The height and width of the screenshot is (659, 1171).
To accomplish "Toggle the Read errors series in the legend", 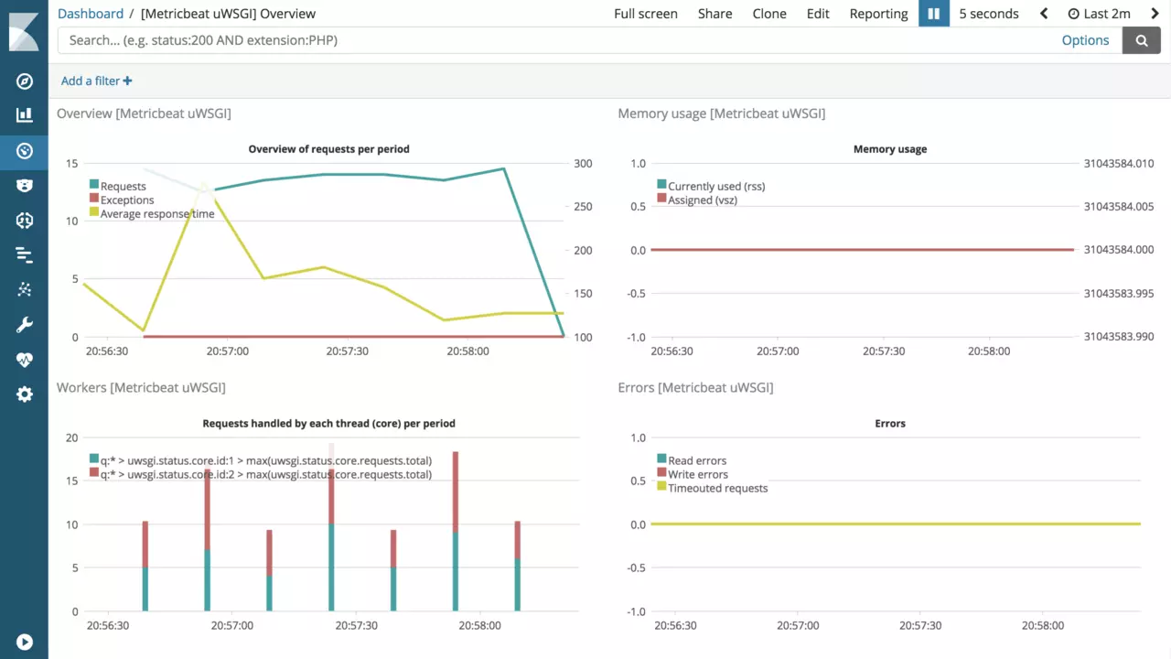I will [x=697, y=460].
